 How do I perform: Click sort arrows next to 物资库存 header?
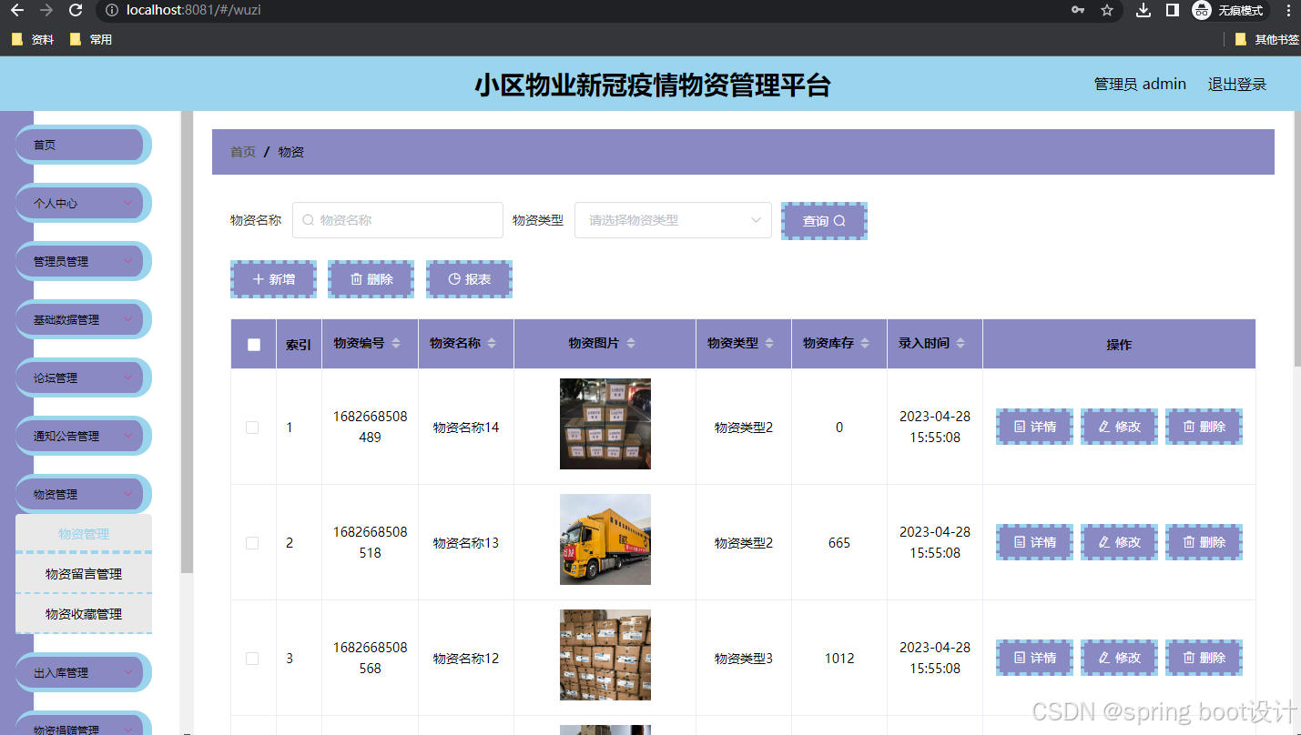pyautogui.click(x=865, y=343)
